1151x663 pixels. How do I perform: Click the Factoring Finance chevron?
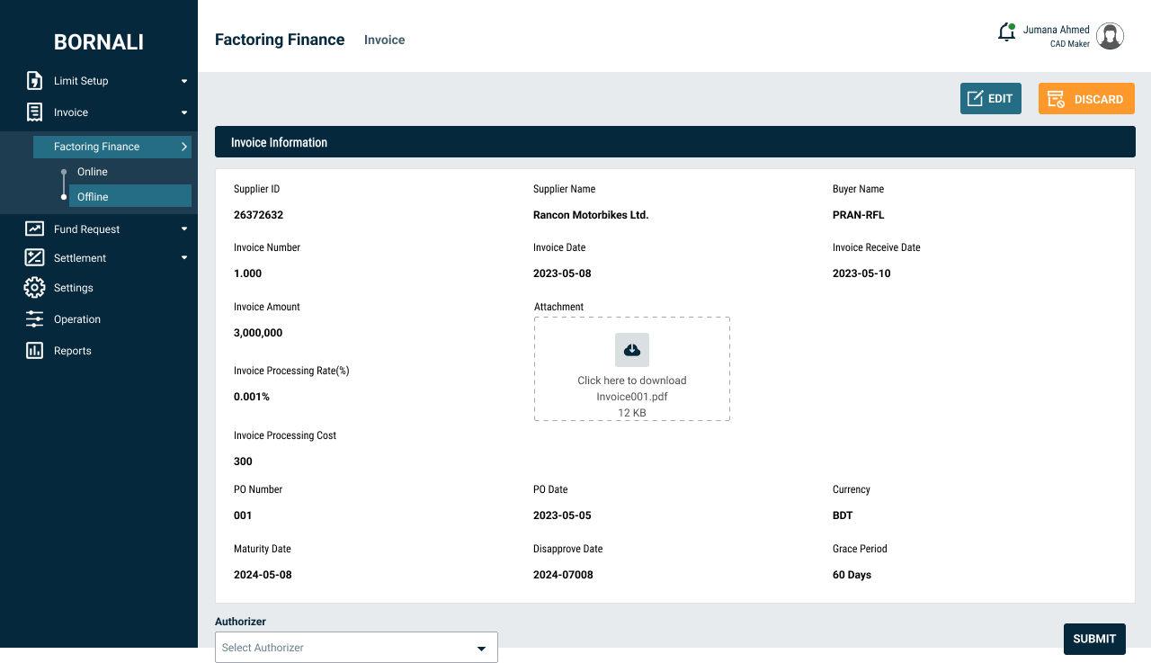point(183,147)
